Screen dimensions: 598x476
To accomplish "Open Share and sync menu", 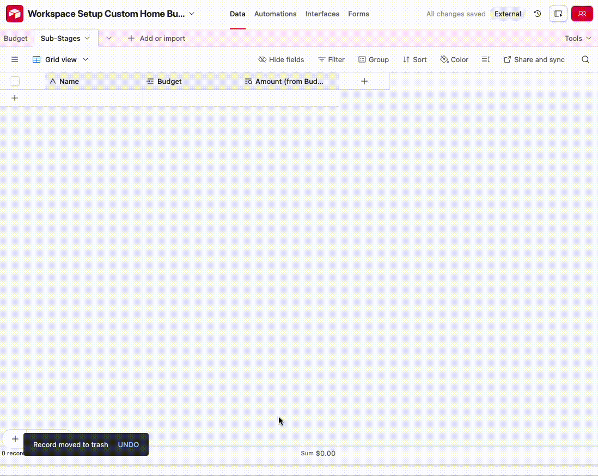I will (x=534, y=59).
